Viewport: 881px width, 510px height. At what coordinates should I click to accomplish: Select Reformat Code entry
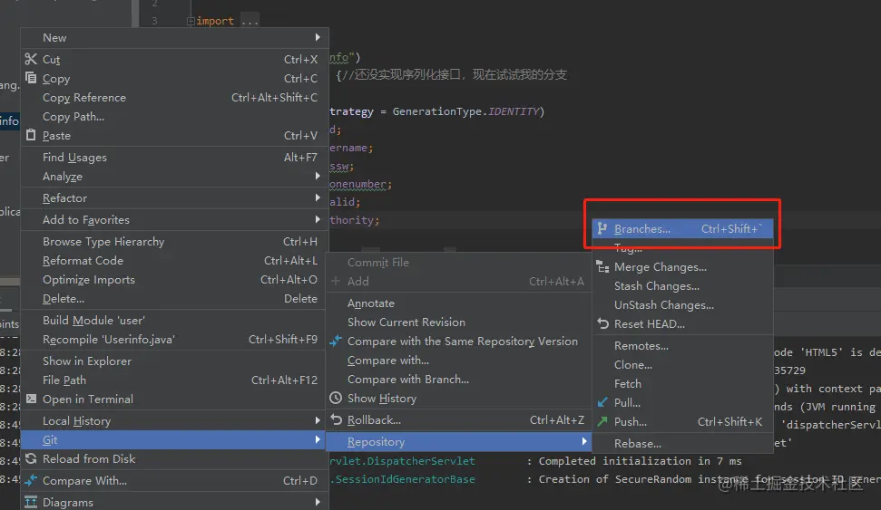click(174, 260)
